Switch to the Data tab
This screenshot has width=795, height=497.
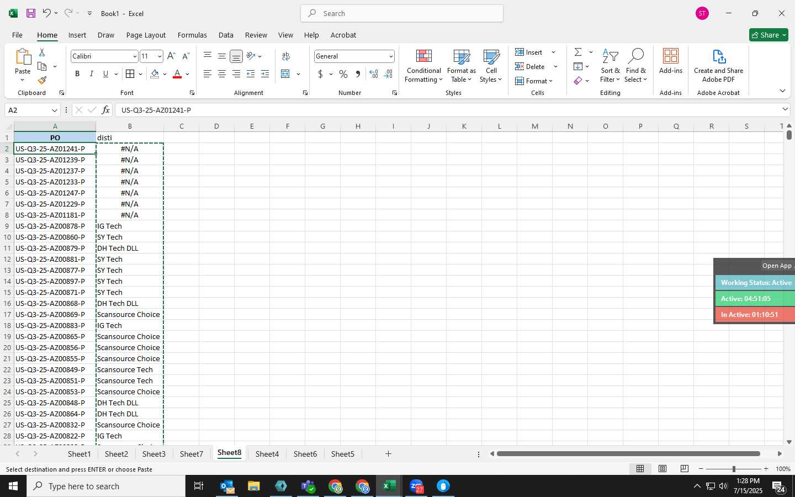[x=226, y=35]
